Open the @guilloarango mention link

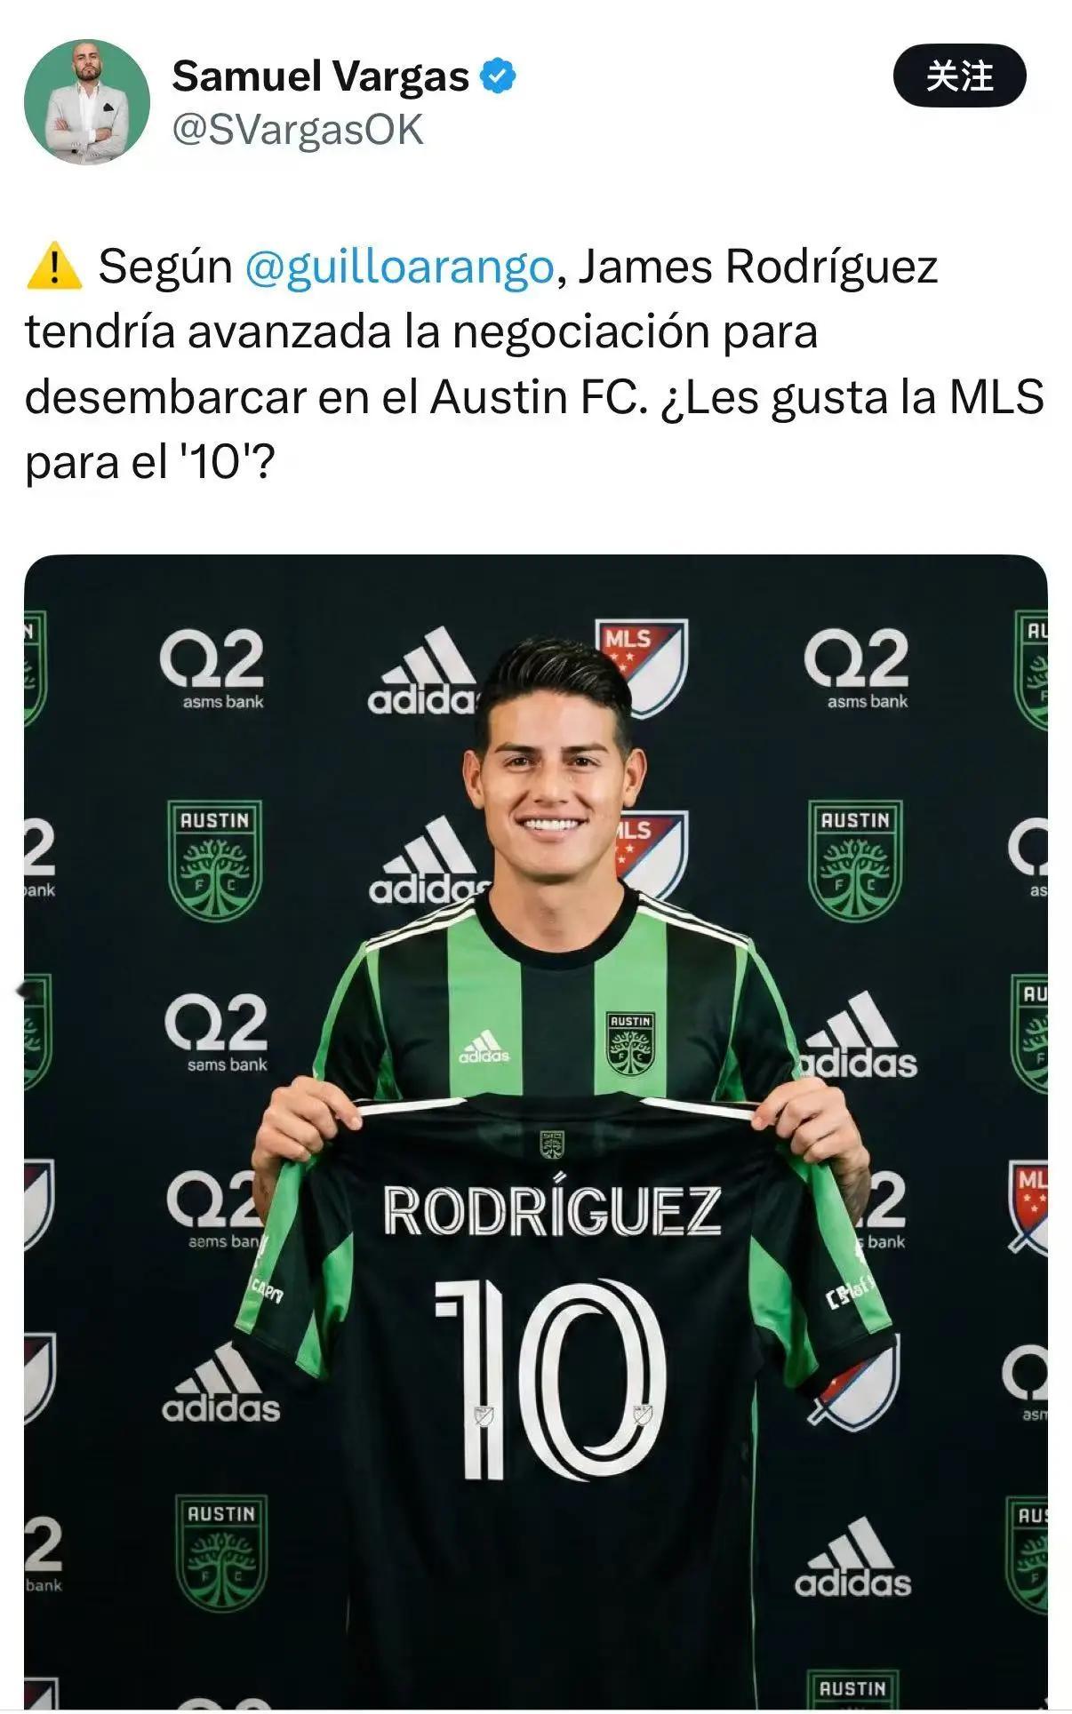[x=399, y=267]
